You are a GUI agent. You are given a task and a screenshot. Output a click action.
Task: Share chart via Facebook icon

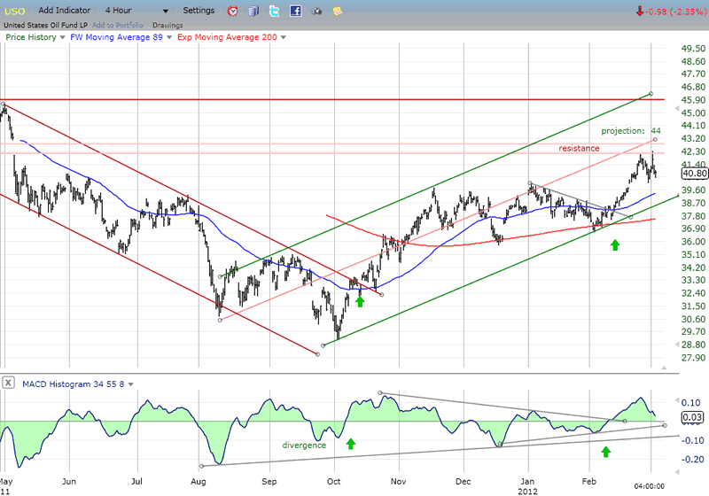click(x=295, y=11)
